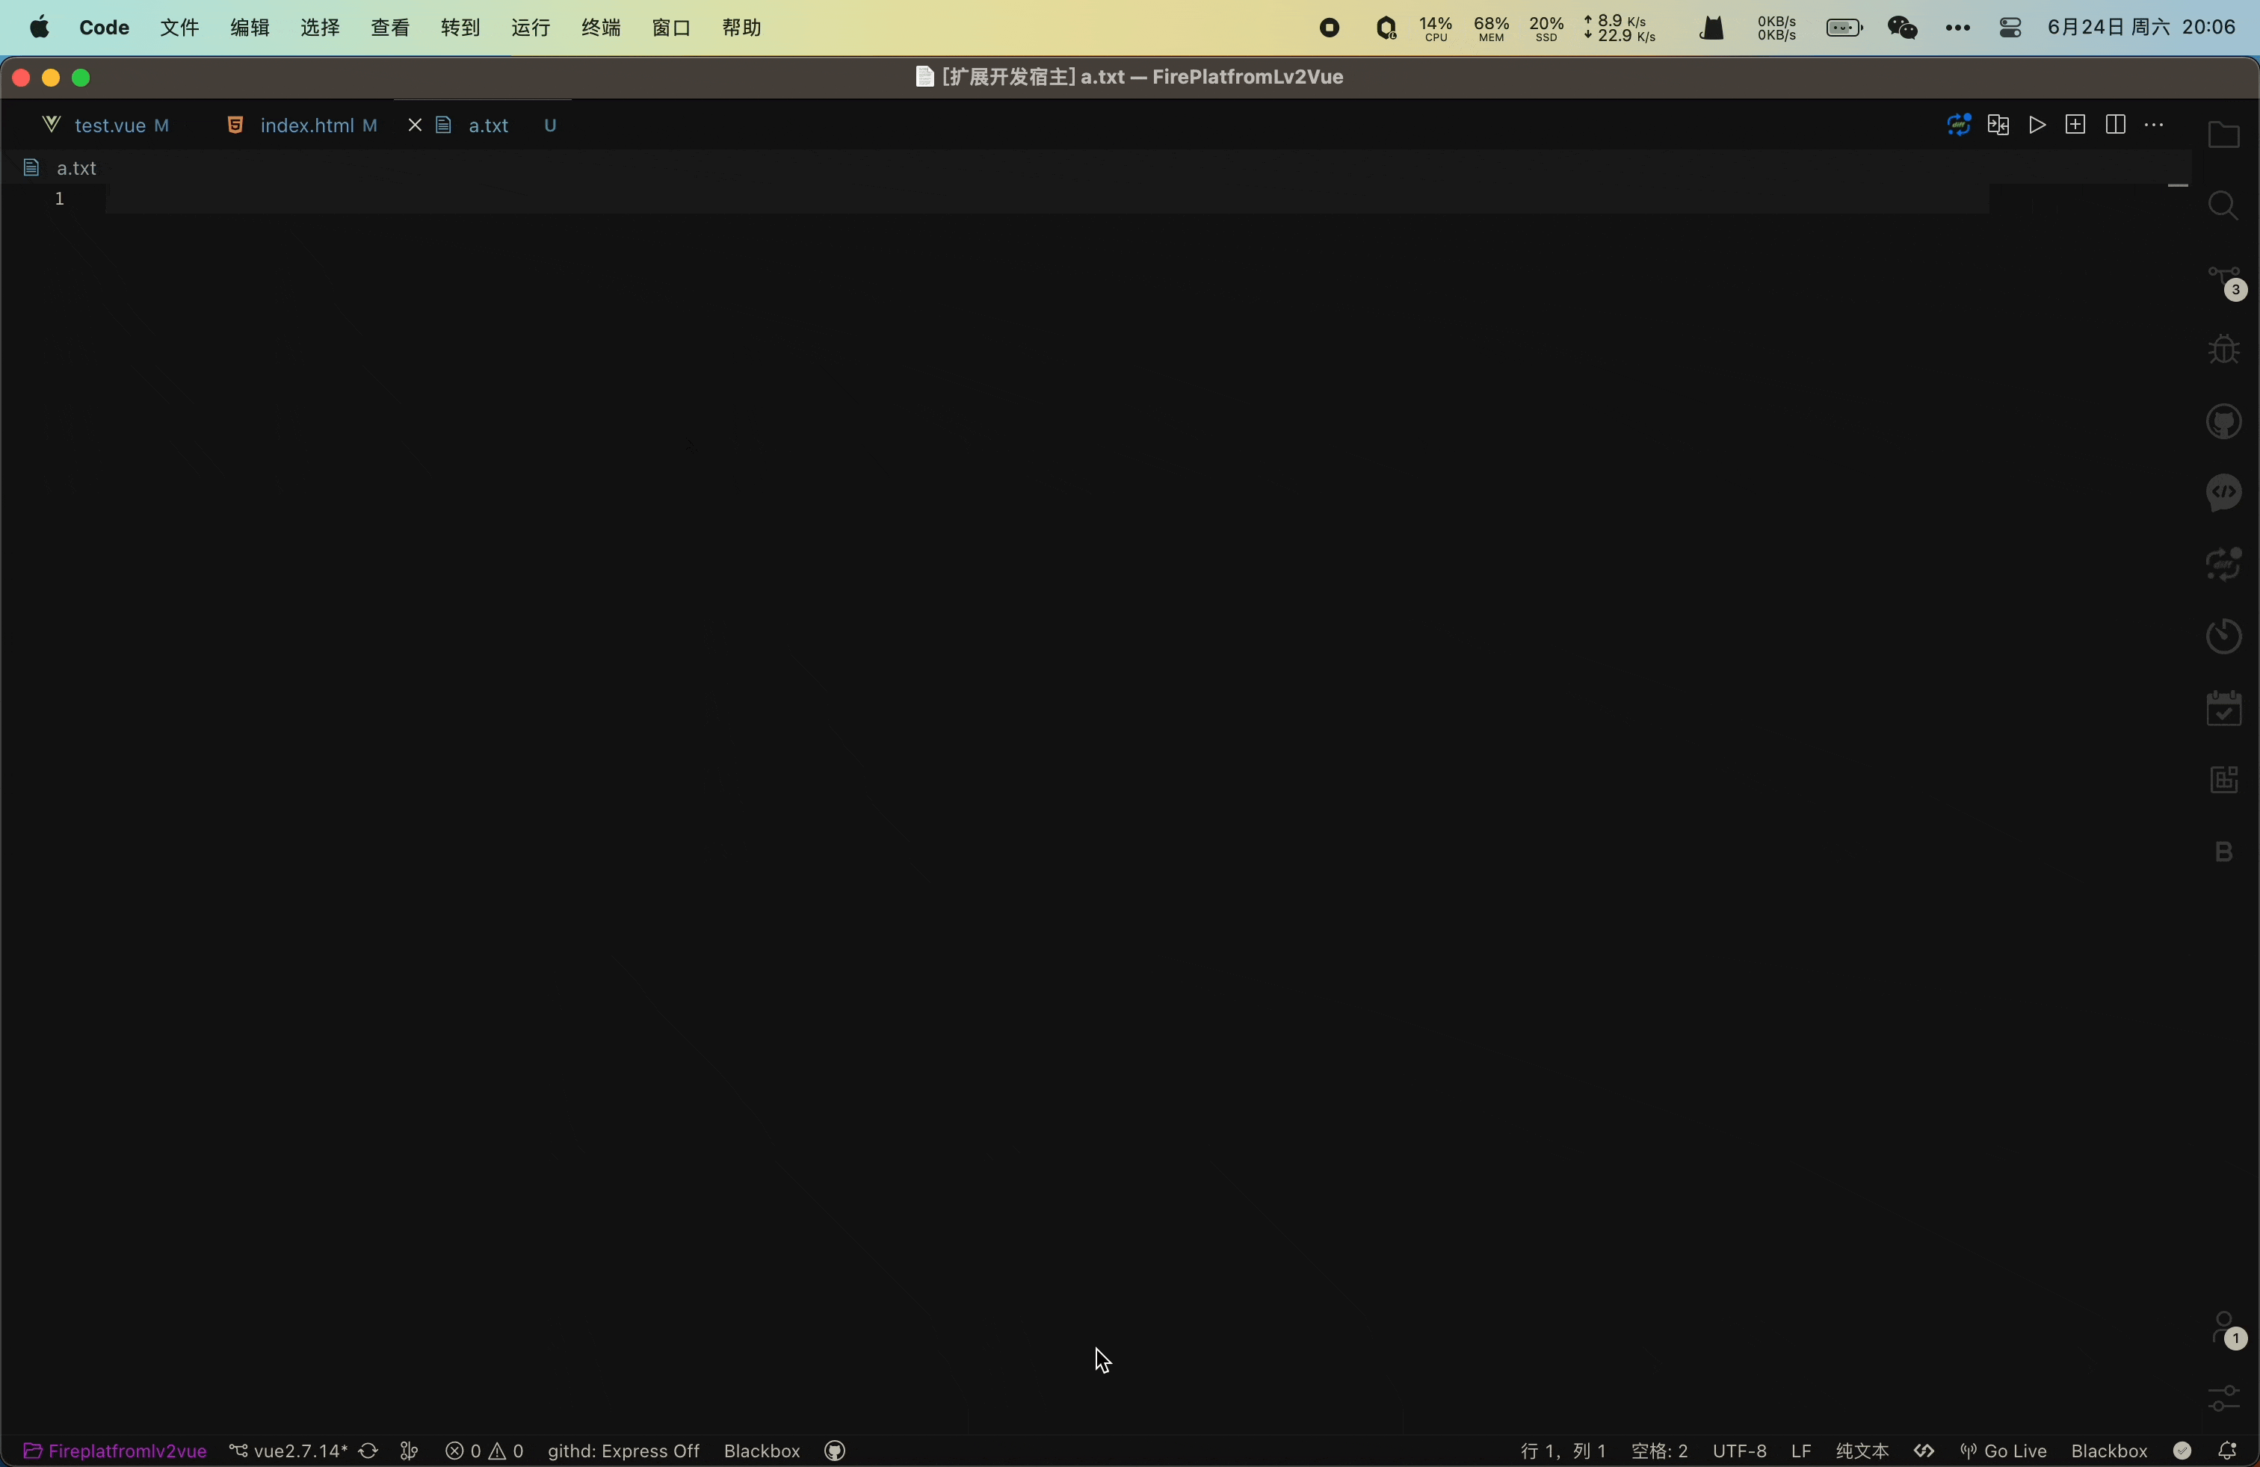The height and width of the screenshot is (1467, 2260).
Task: Toggle Go Live server in status bar
Action: tap(2004, 1451)
